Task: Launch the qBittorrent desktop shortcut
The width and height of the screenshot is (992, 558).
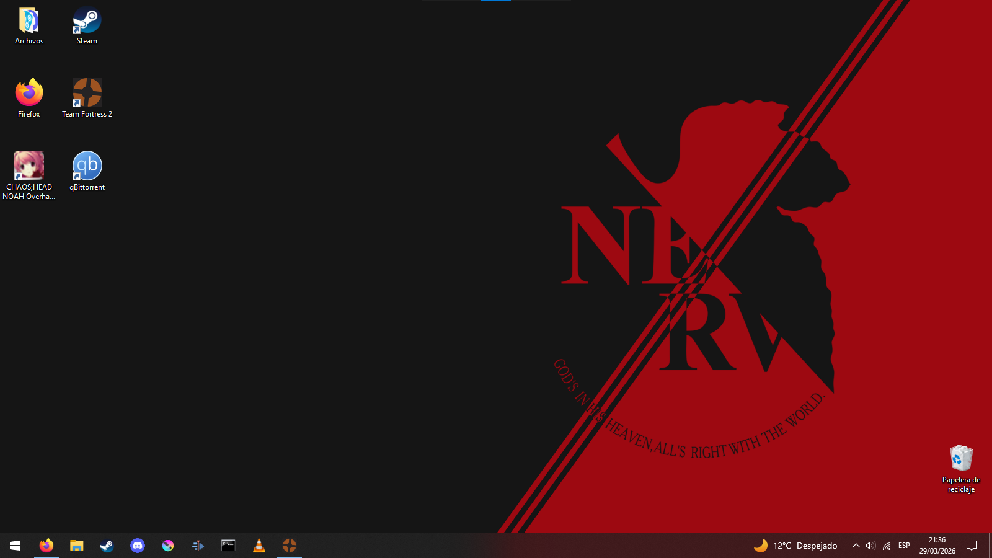Action: (x=87, y=172)
